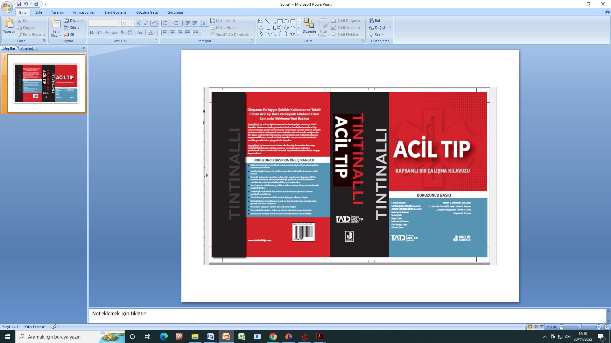Click the zoom out minus button
This screenshot has height=343, width=611.
pos(561,327)
